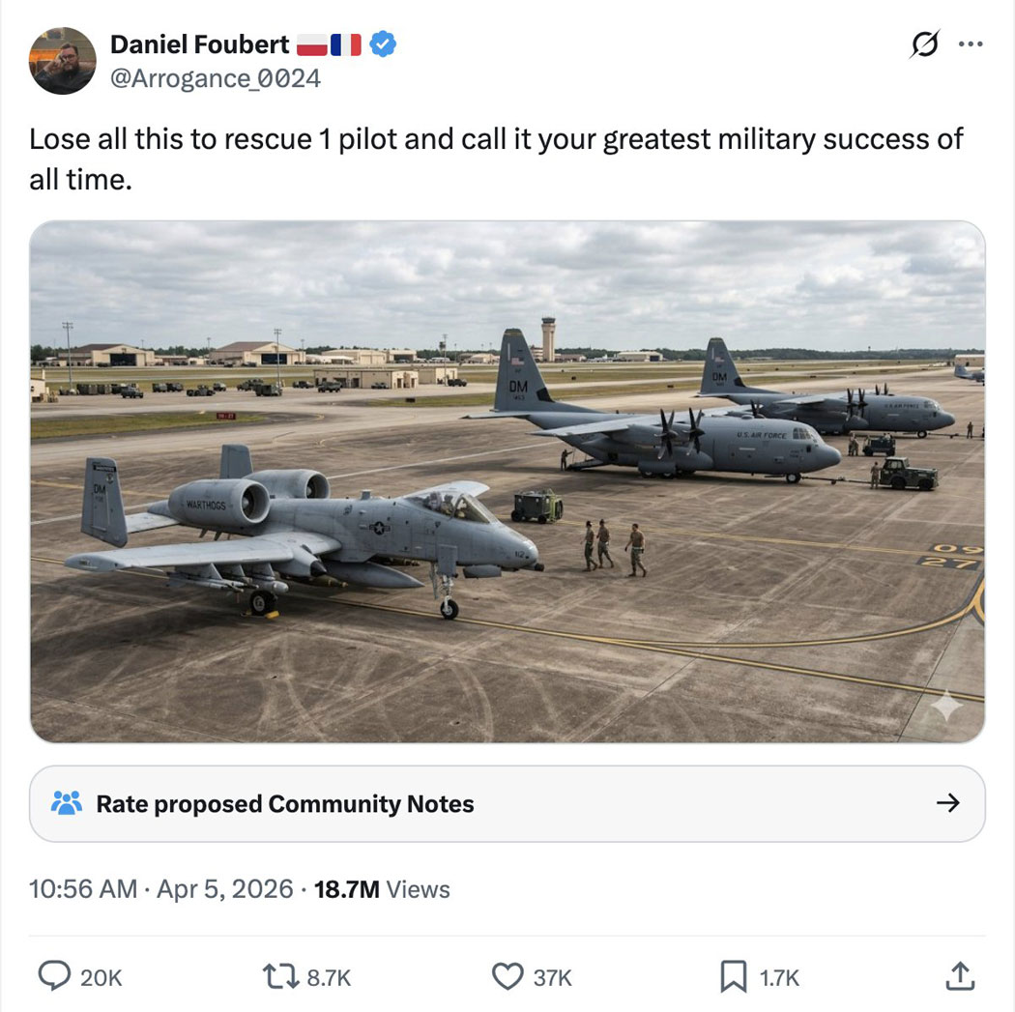Click the Grok slashed-circle icon

pyautogui.click(x=924, y=44)
